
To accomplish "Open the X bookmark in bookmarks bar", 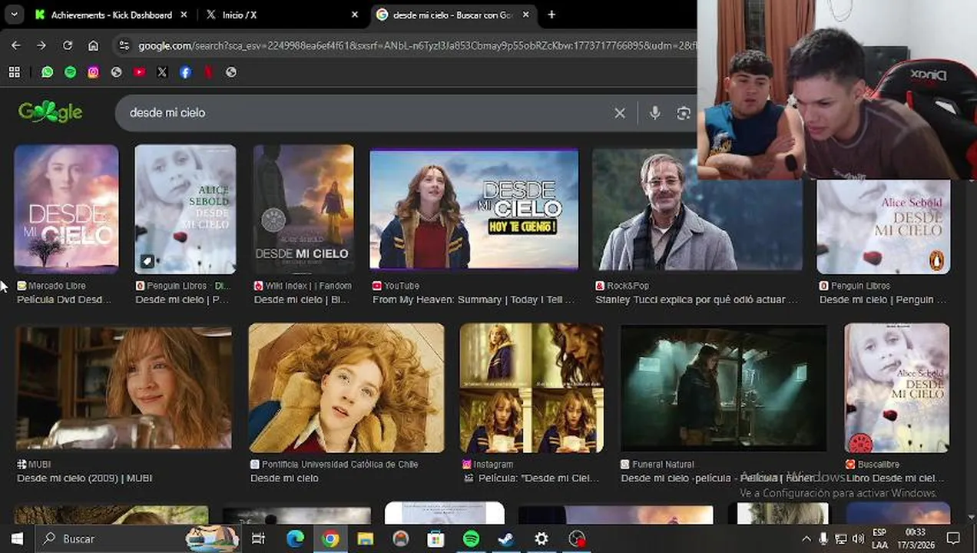I will pyautogui.click(x=162, y=72).
